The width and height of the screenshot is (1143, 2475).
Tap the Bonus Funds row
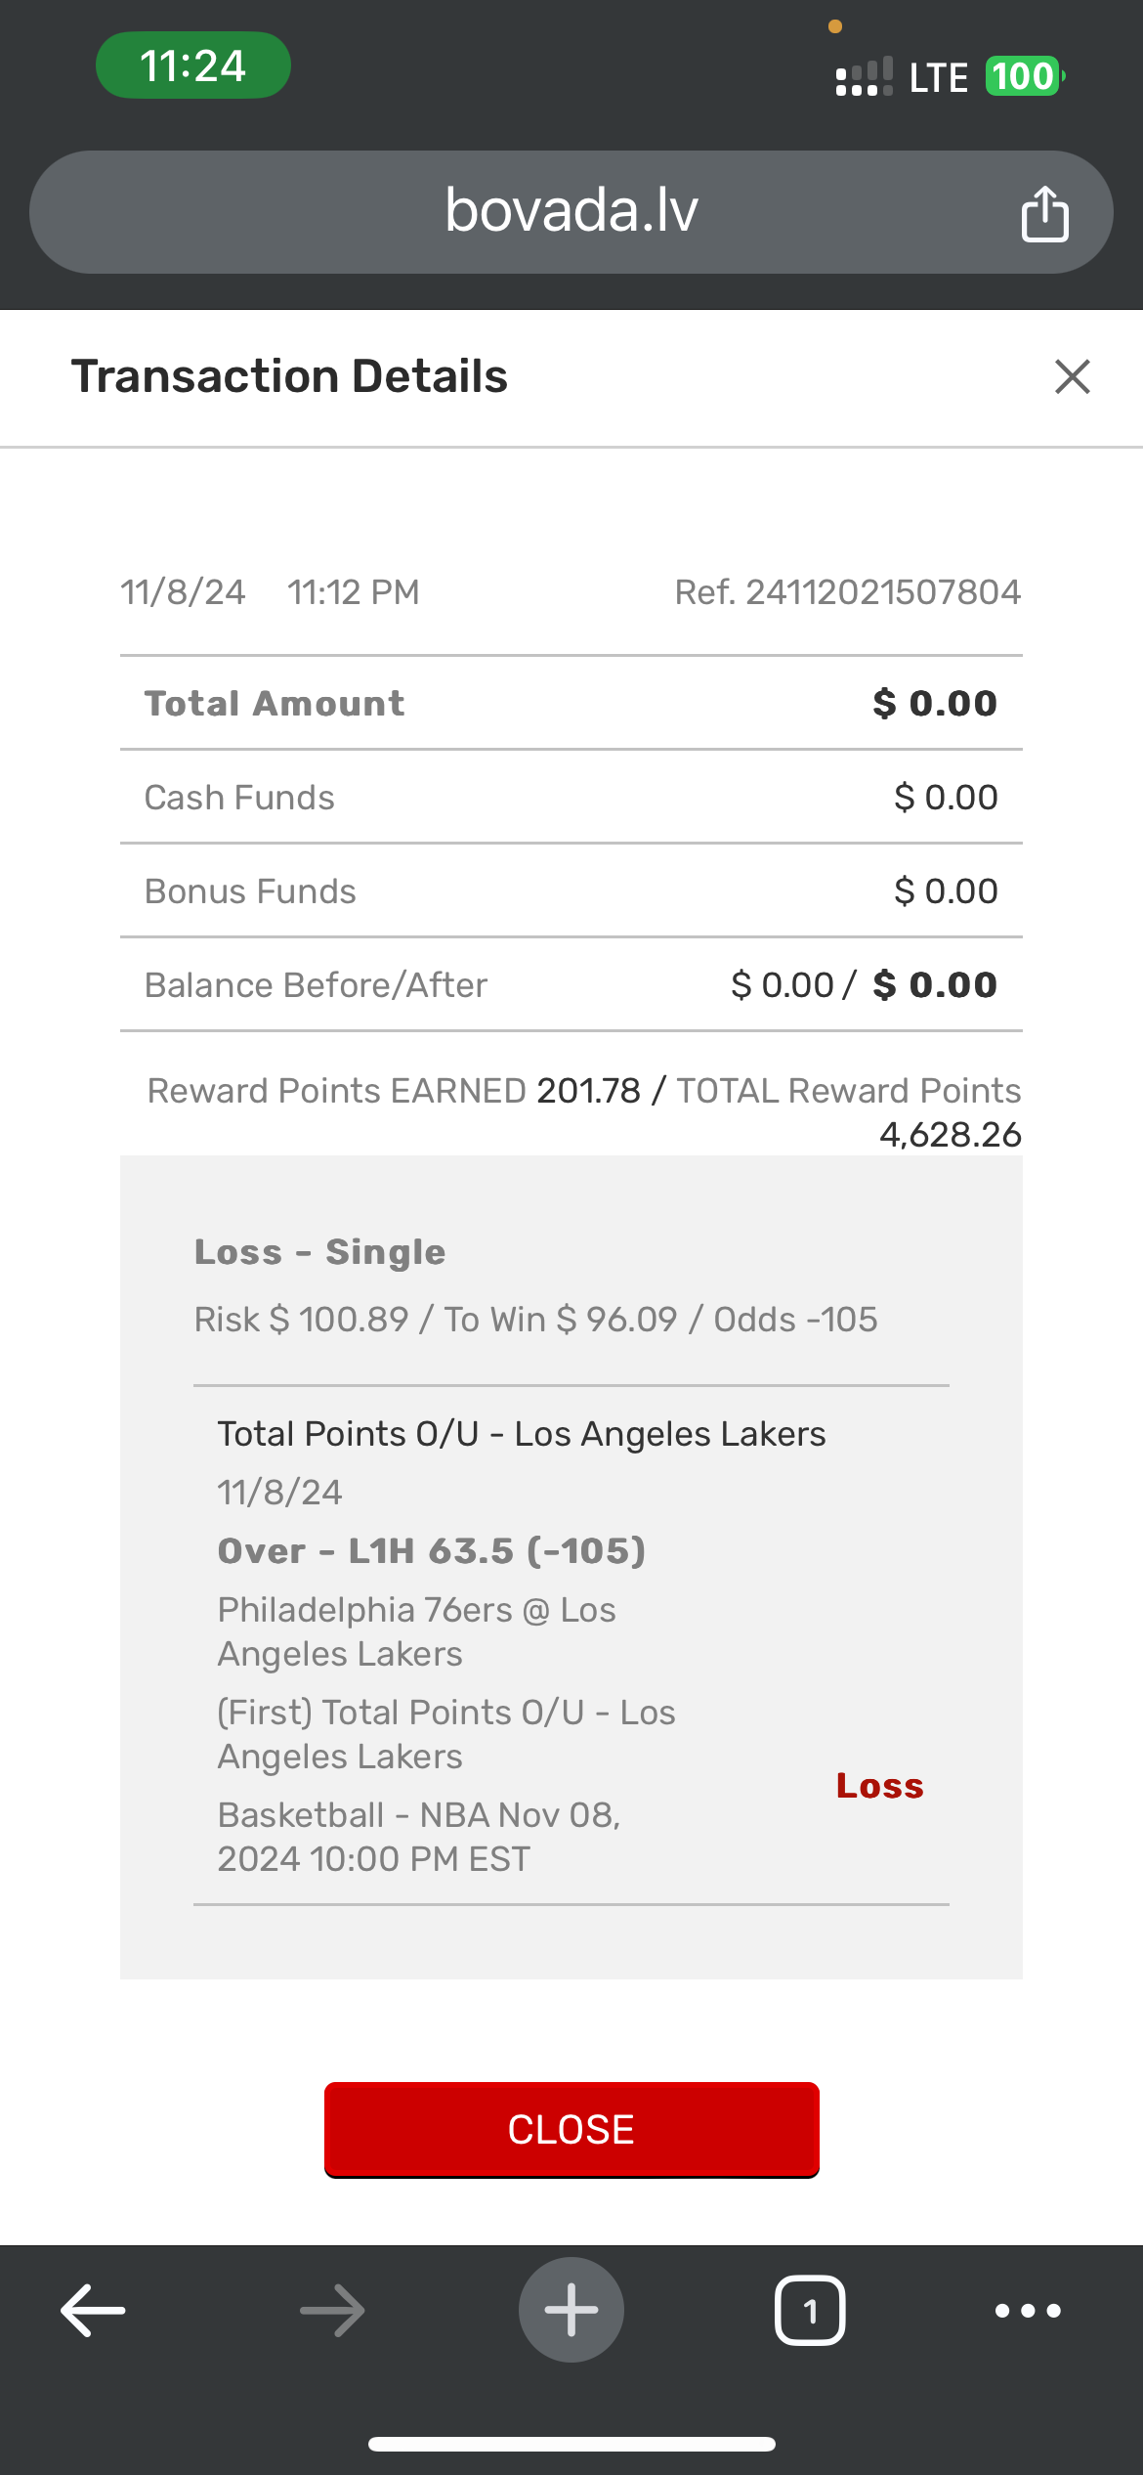point(571,891)
